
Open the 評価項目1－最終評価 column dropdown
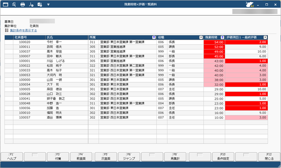pos(265,37)
